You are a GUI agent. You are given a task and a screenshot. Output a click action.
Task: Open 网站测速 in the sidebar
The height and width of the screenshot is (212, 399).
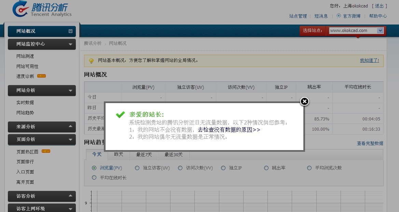coord(25,56)
